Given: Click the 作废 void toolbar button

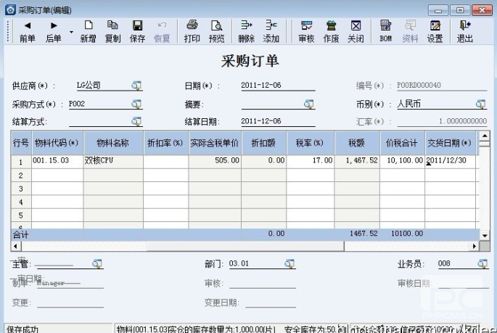Looking at the screenshot, I should (331, 30).
